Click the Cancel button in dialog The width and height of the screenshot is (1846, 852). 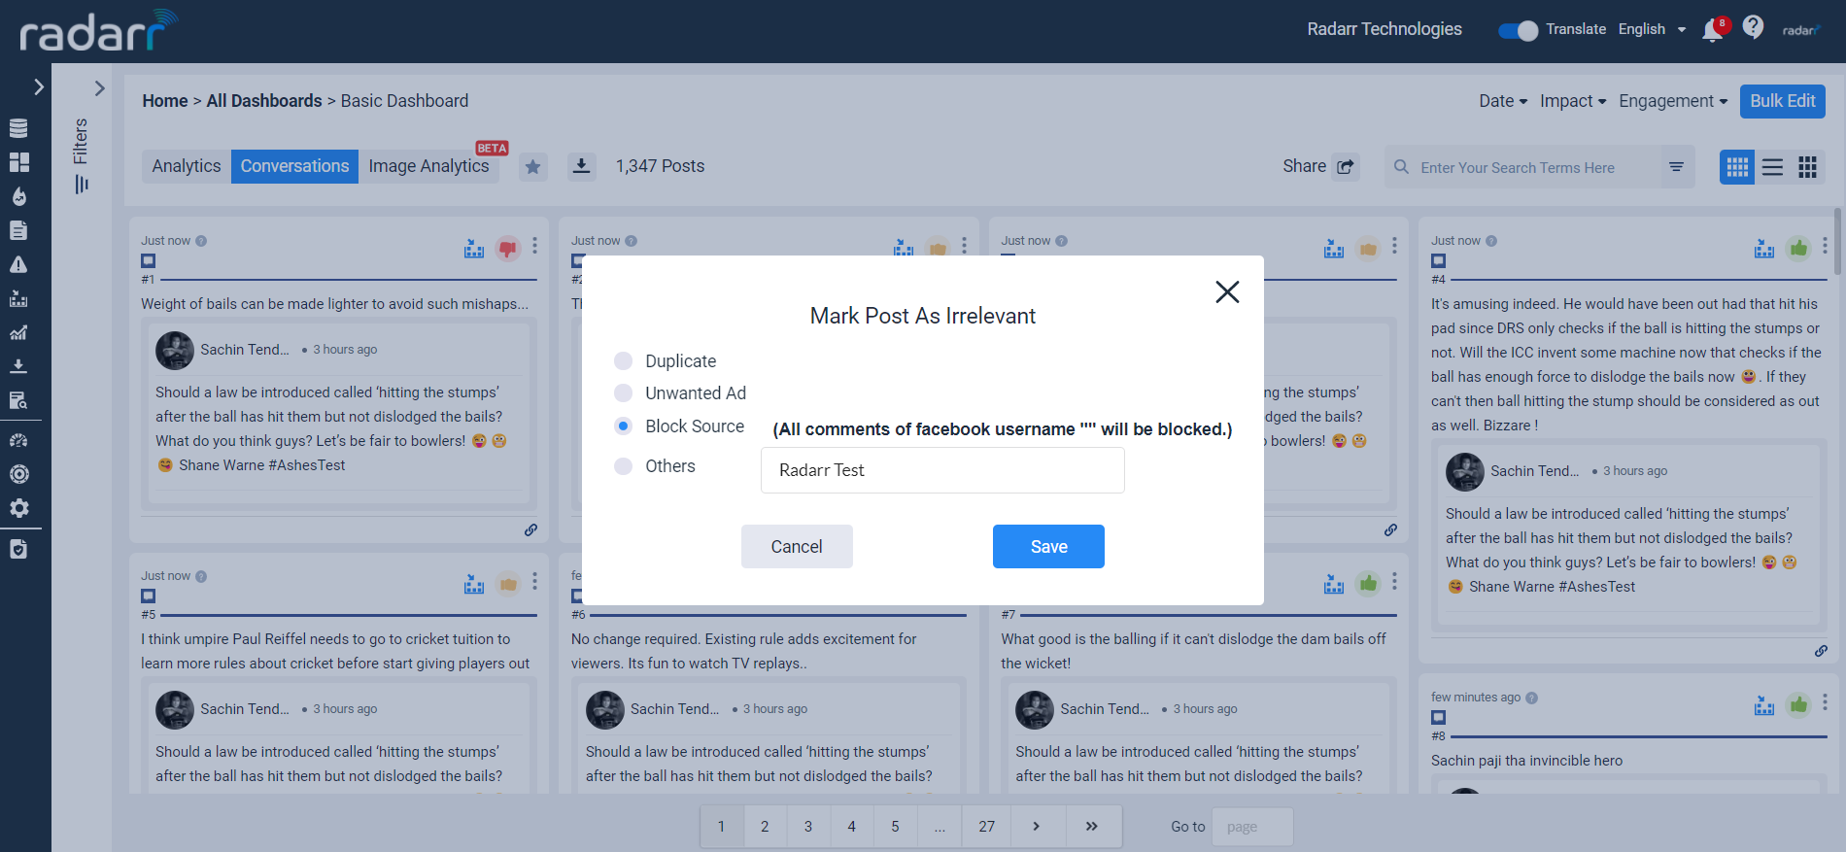click(797, 547)
